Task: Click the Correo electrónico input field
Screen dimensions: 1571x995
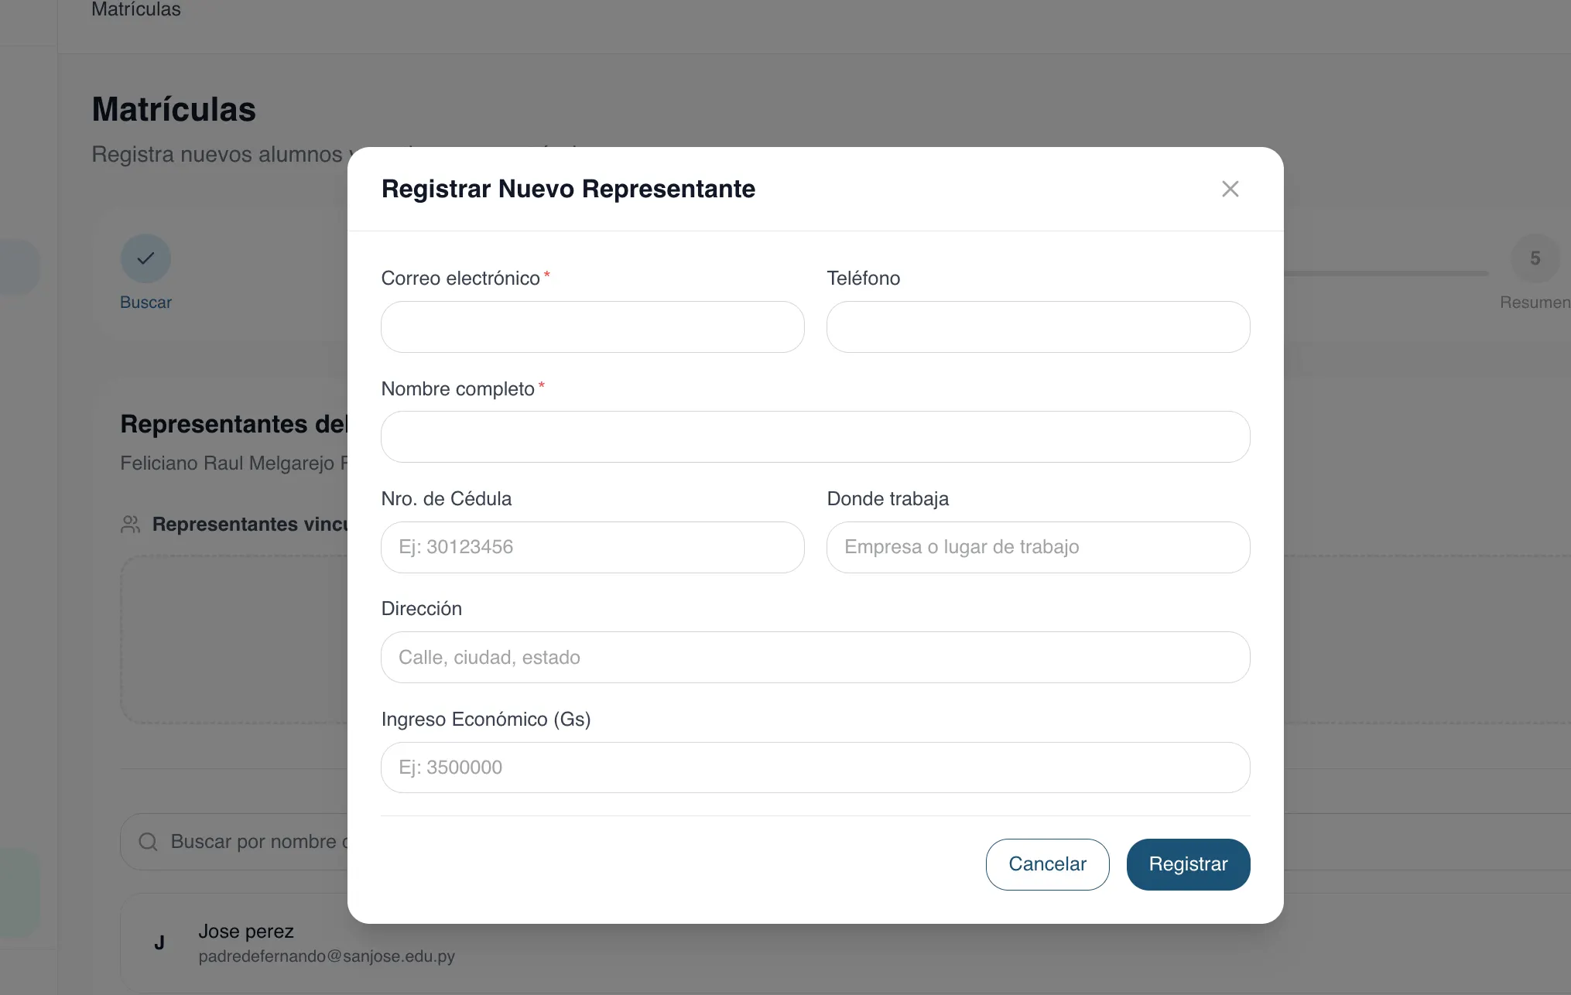Action: 592,327
